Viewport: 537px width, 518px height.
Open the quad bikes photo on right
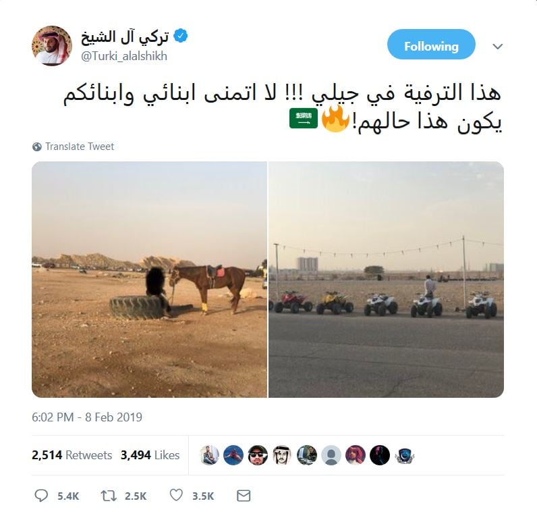point(386,280)
